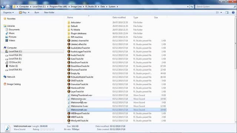Select Local Disk (C:) breadcrumb segment
Viewport: 237px width, 133px height.
pyautogui.click(x=39, y=7)
